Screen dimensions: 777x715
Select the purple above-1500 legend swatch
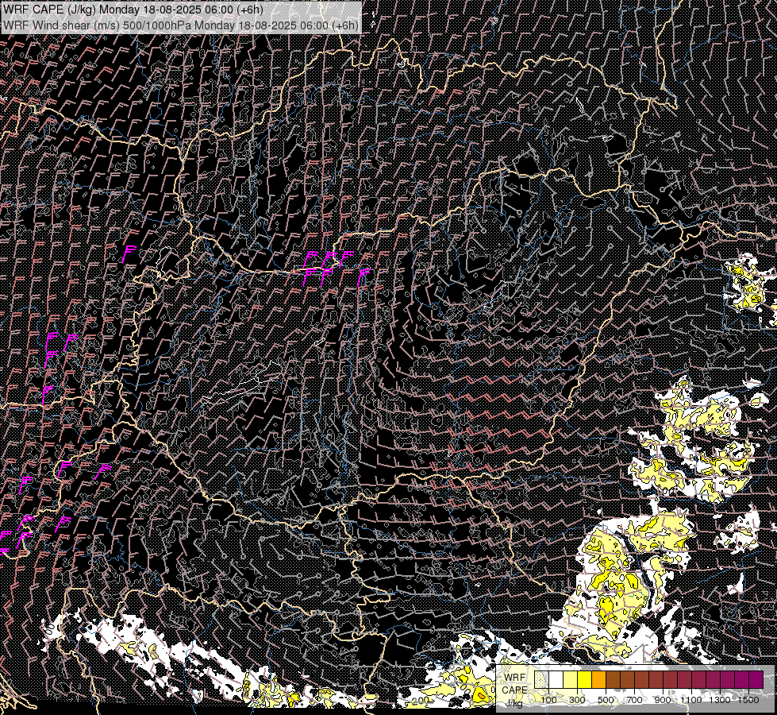tap(756, 679)
